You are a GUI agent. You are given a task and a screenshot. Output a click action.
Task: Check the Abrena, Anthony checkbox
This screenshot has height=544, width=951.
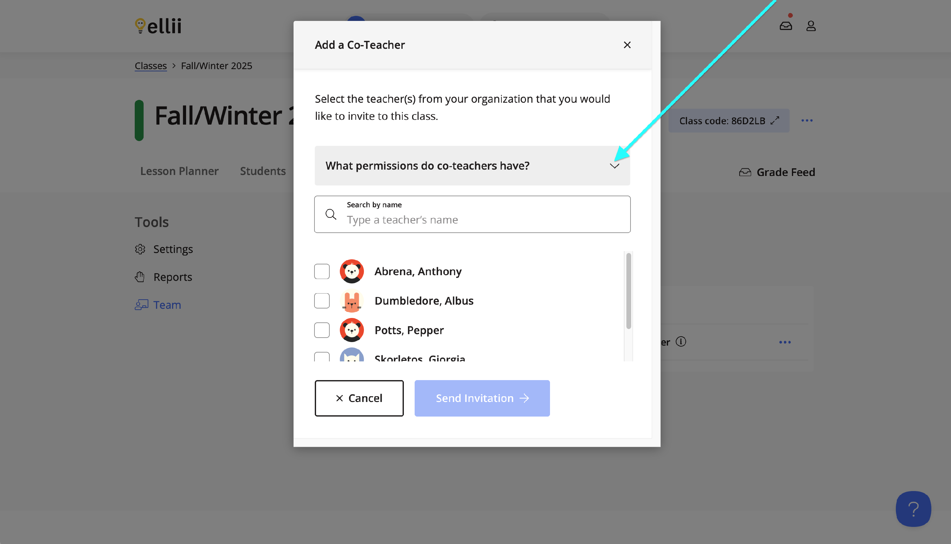(x=322, y=271)
